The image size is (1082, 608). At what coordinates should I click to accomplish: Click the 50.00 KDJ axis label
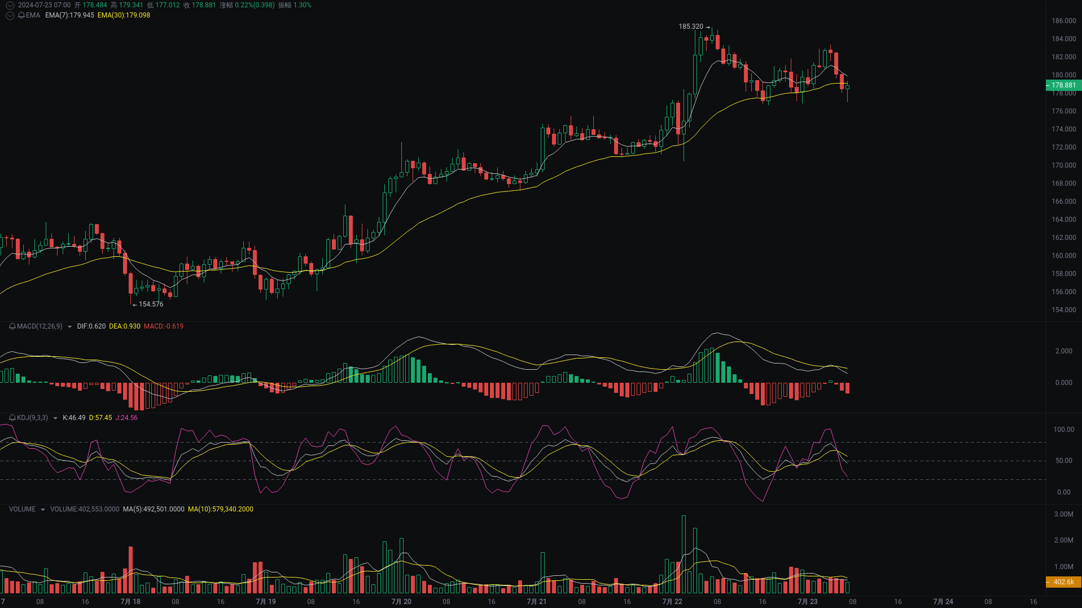1063,461
